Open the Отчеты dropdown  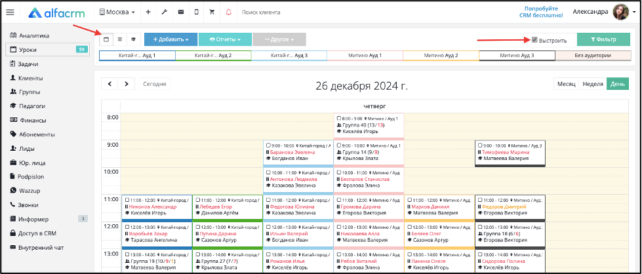coord(225,39)
